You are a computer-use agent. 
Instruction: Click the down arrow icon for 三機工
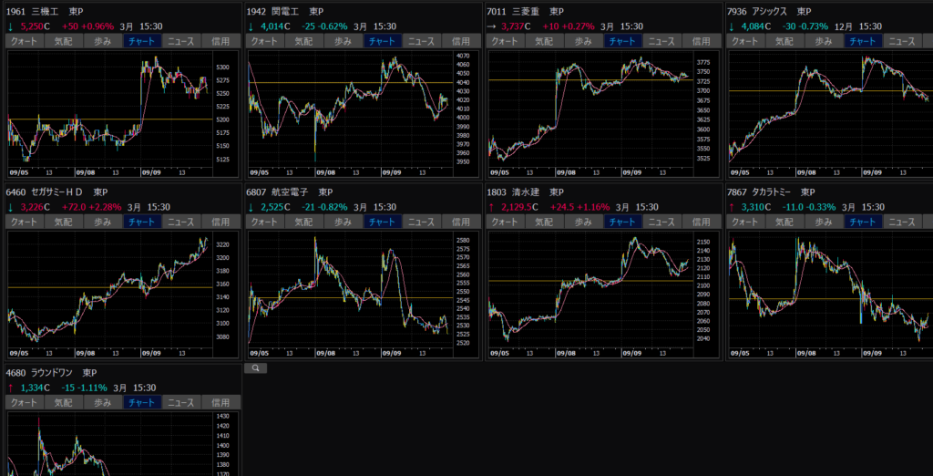tap(10, 26)
